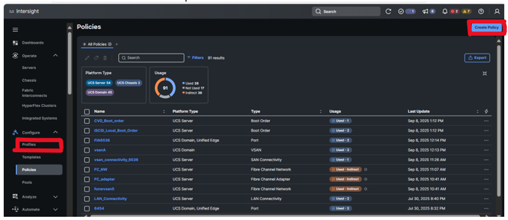The width and height of the screenshot is (508, 220).
Task: Click the Analyze section icon
Action: tap(15, 197)
